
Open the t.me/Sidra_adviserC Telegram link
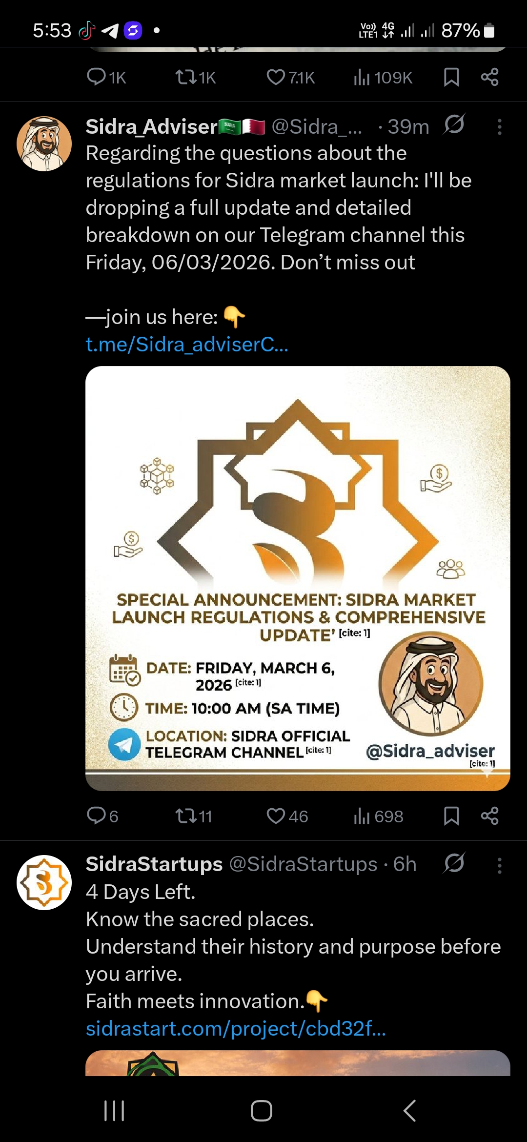pos(187,345)
